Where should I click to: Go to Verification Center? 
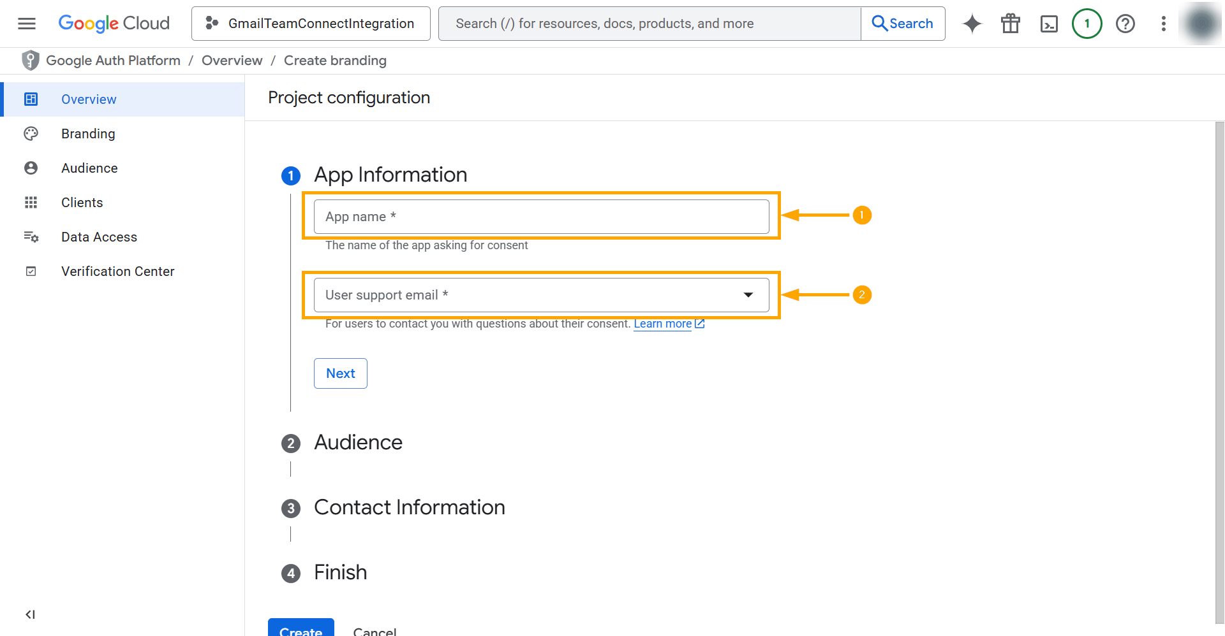click(117, 271)
